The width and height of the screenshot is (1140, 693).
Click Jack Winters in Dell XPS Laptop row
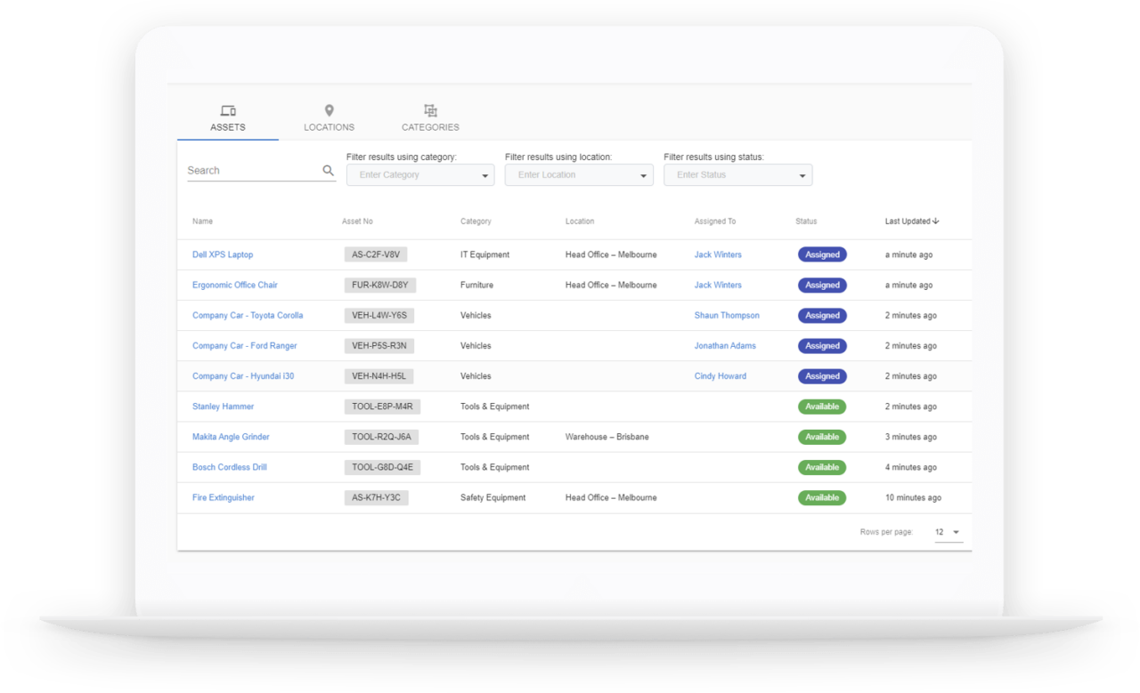[x=718, y=254]
